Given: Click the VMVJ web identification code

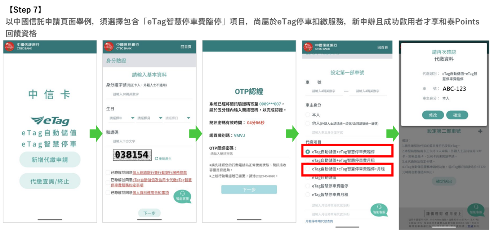Looking at the screenshot, I should click(x=239, y=136).
